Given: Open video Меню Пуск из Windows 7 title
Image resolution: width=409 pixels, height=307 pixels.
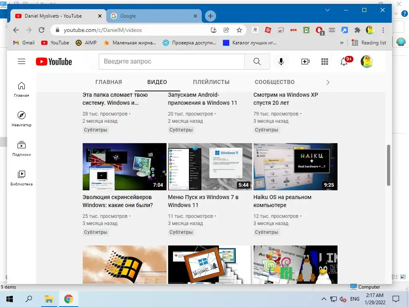Looking at the screenshot, I should click(203, 201).
